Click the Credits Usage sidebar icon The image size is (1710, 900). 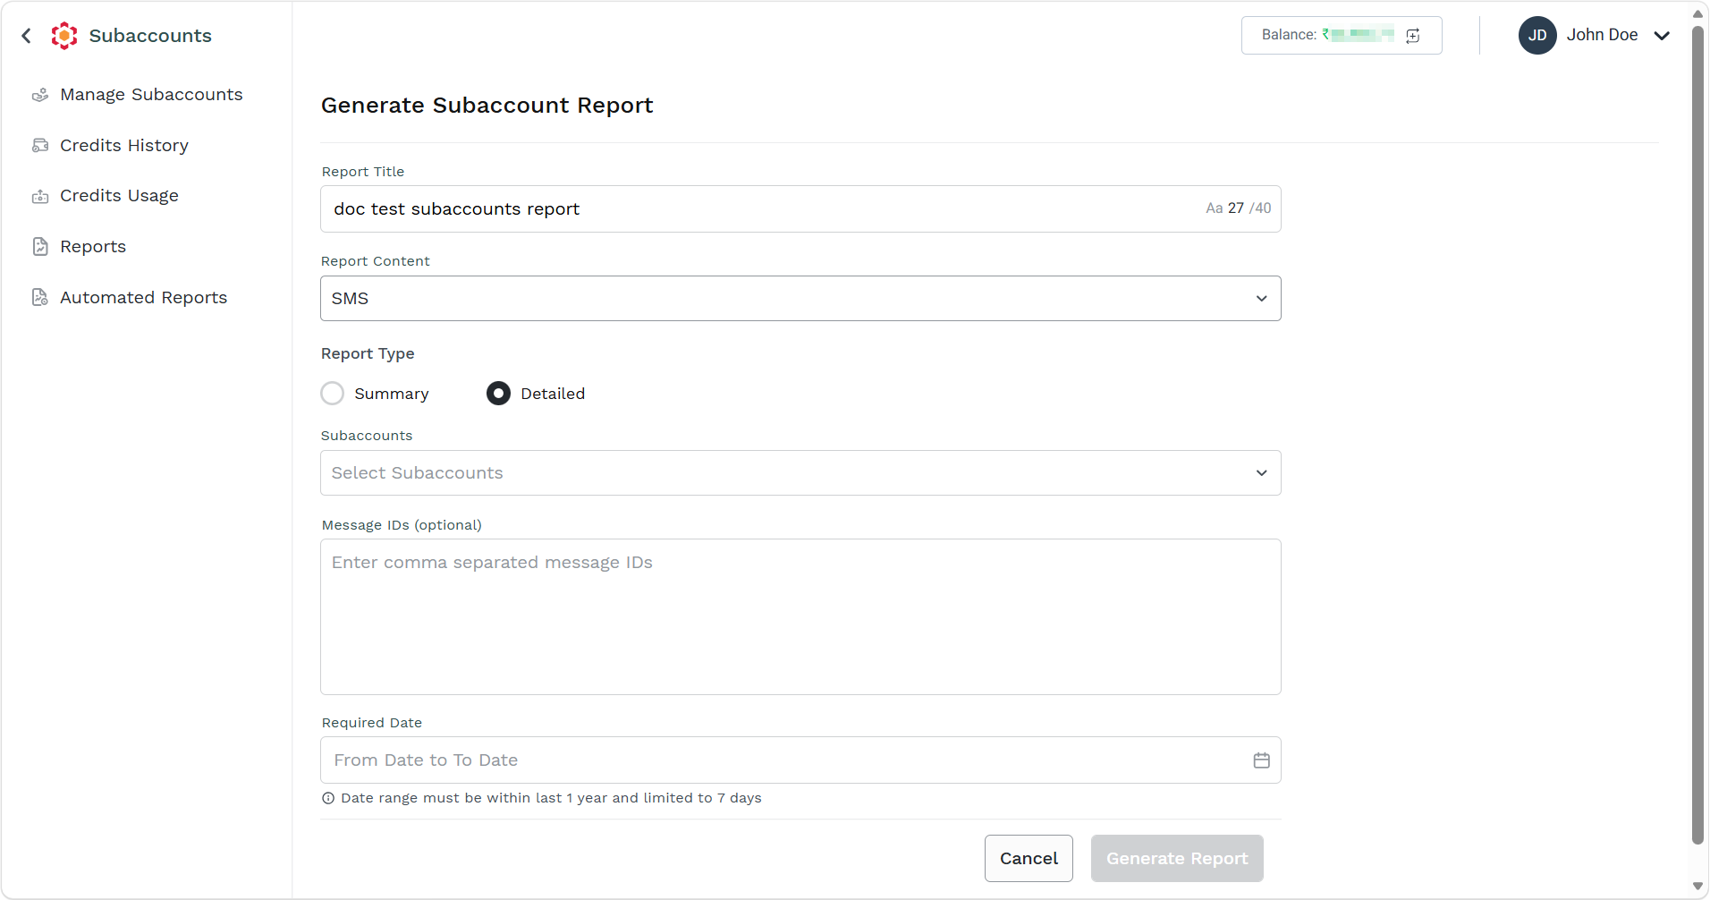coord(40,196)
